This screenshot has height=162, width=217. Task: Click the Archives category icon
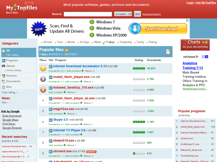click(x=4, y=76)
